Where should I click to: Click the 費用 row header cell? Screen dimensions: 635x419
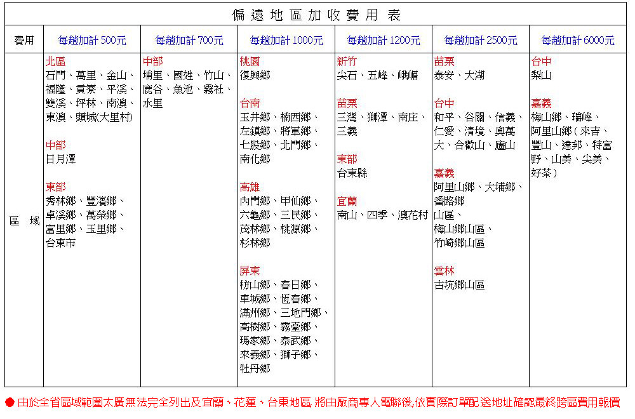tap(24, 41)
